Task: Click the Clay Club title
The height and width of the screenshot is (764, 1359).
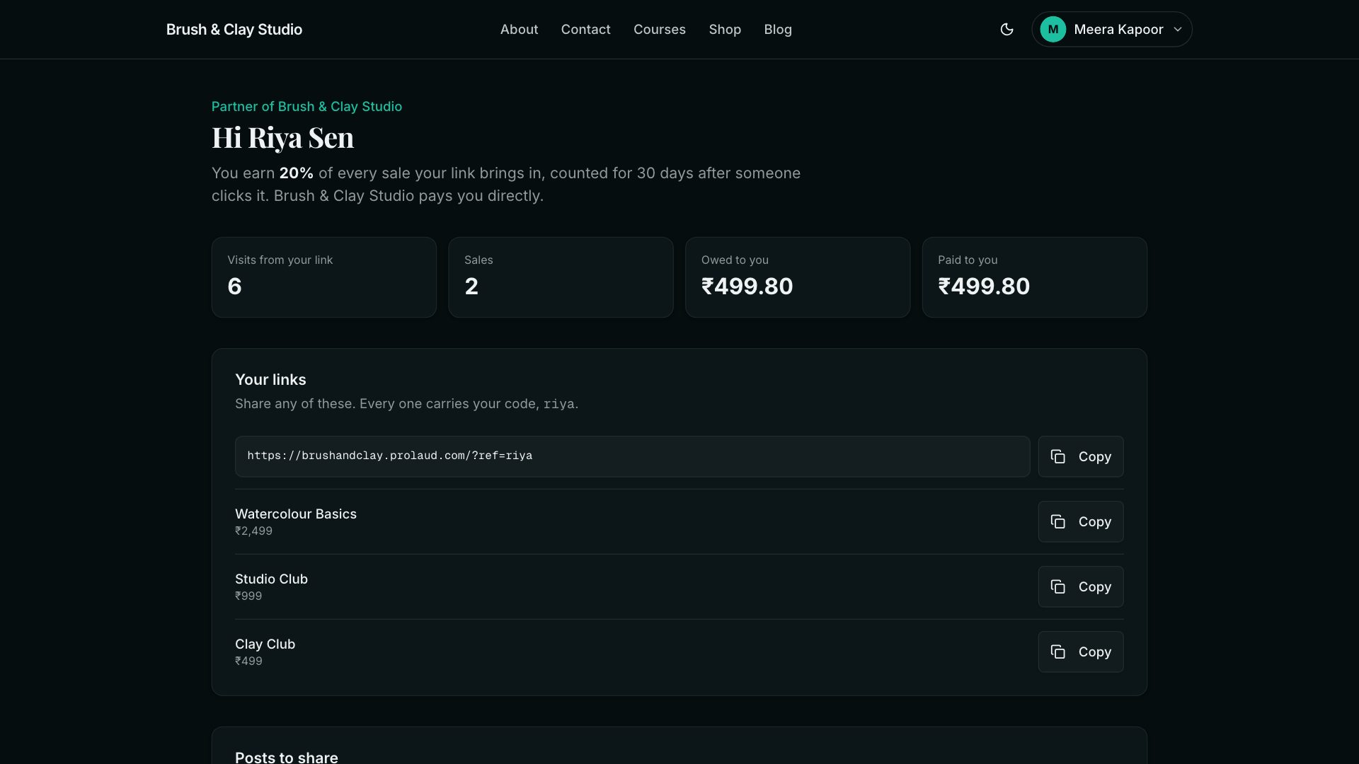Action: tap(265, 644)
